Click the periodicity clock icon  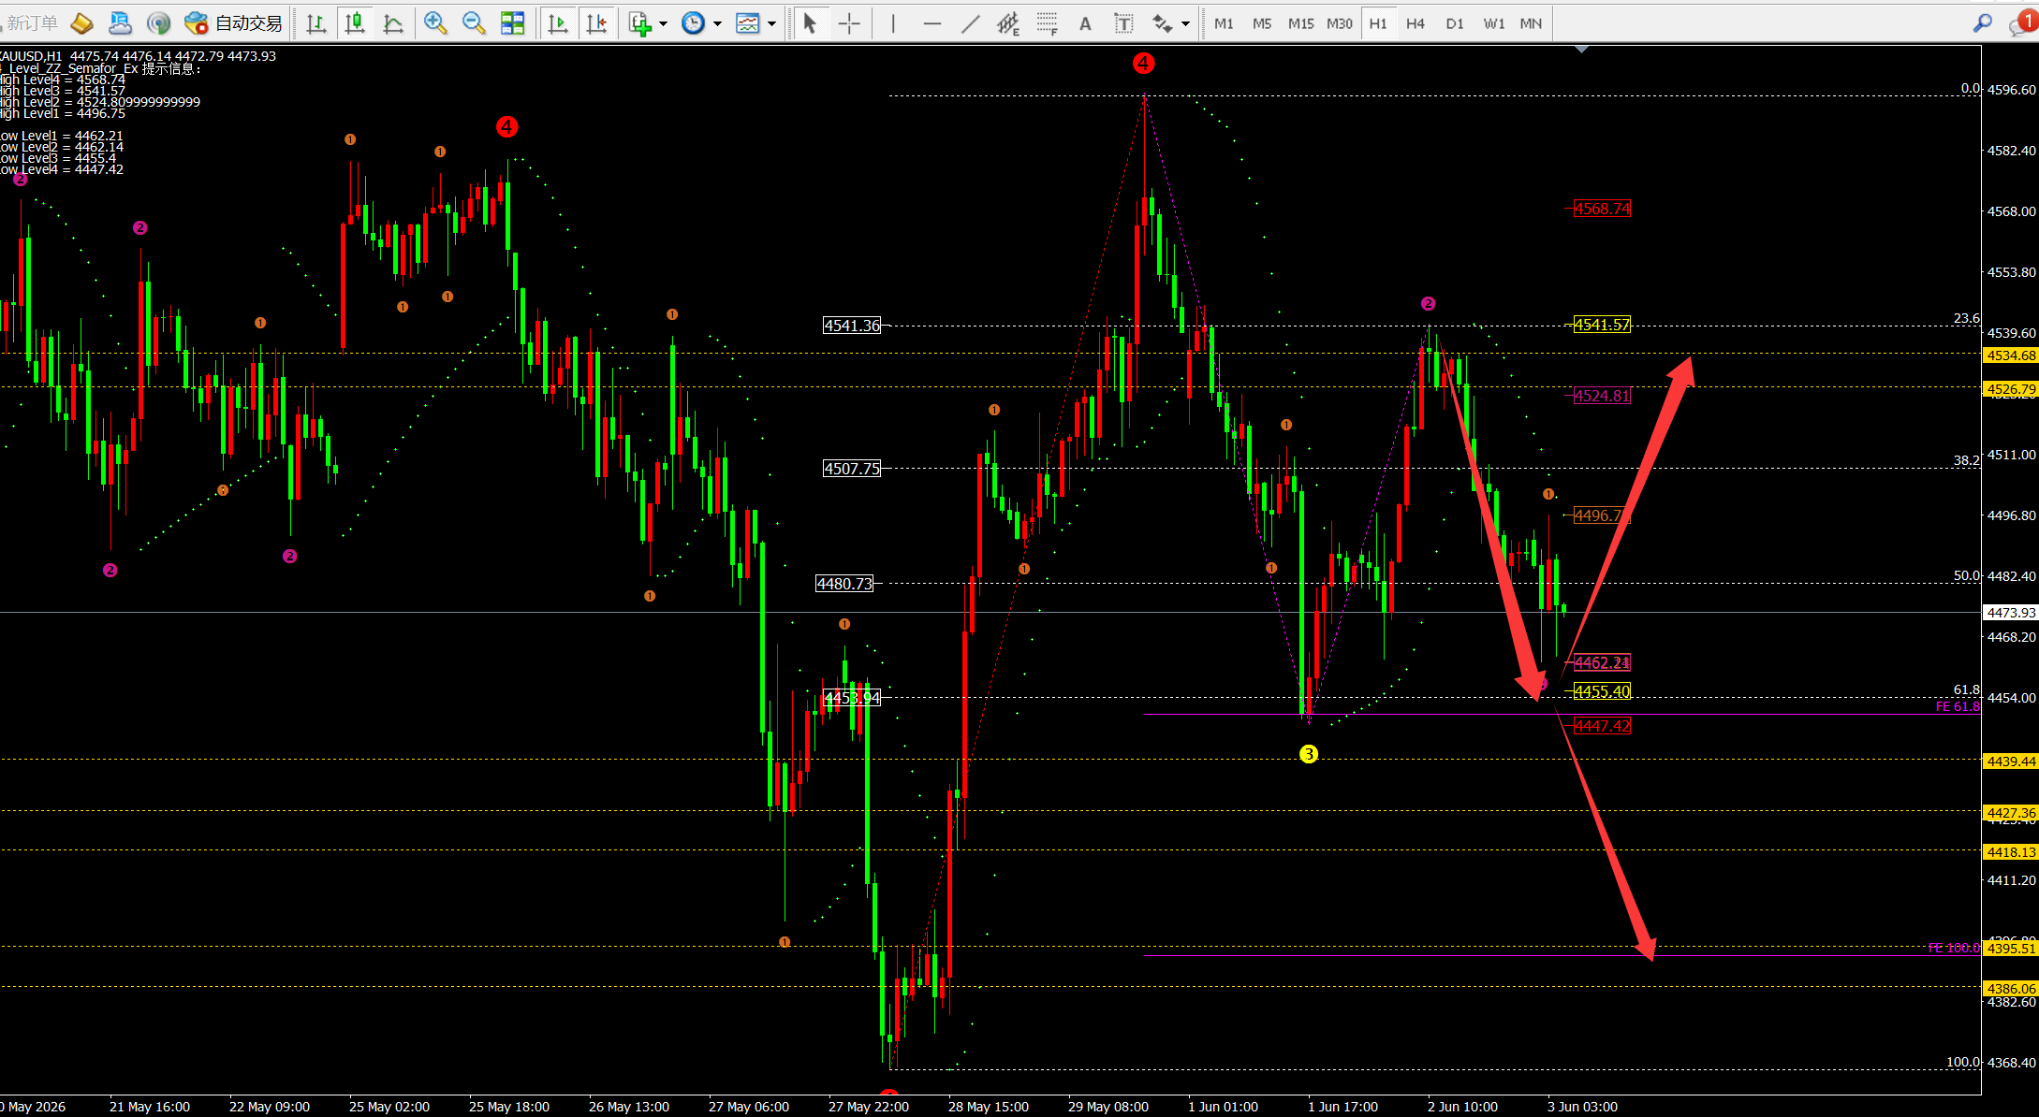[693, 23]
